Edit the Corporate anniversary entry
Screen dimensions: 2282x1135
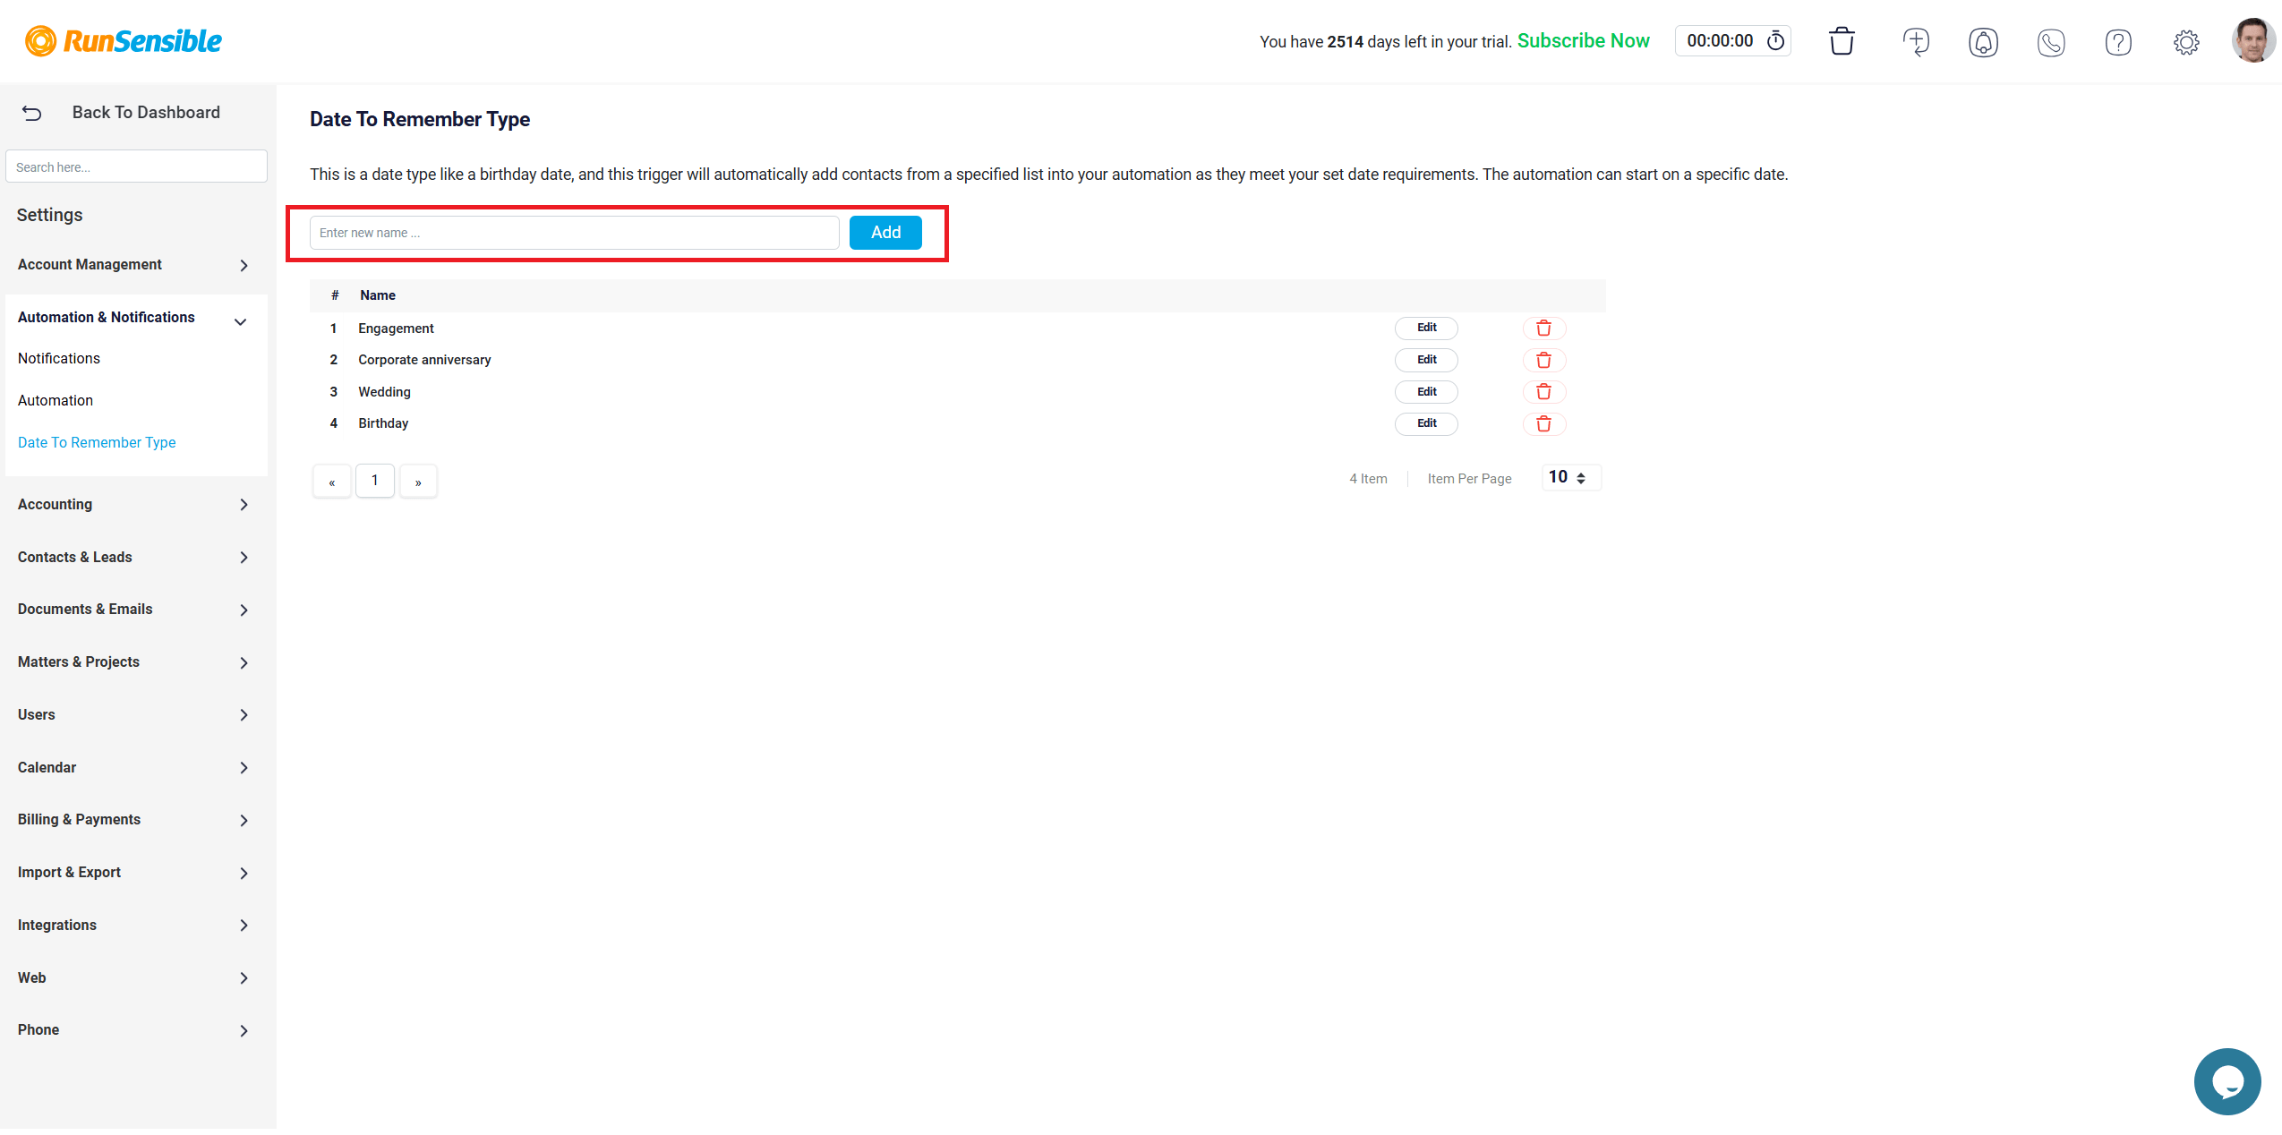(1425, 360)
